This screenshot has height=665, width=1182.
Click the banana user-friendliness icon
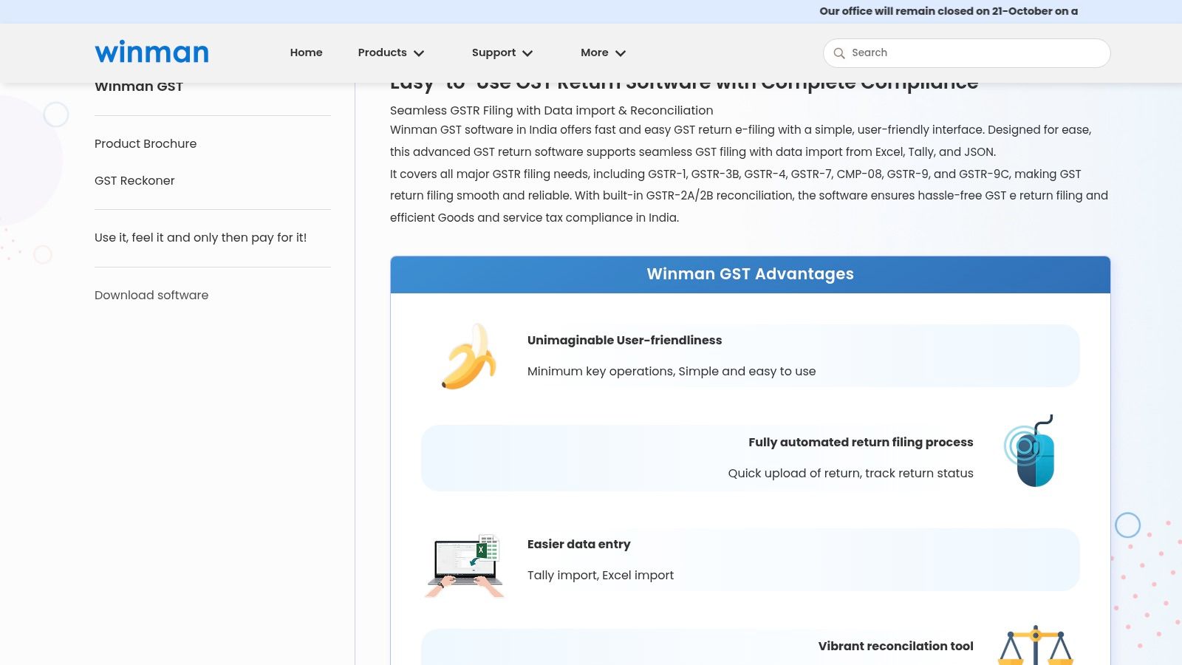pos(468,355)
